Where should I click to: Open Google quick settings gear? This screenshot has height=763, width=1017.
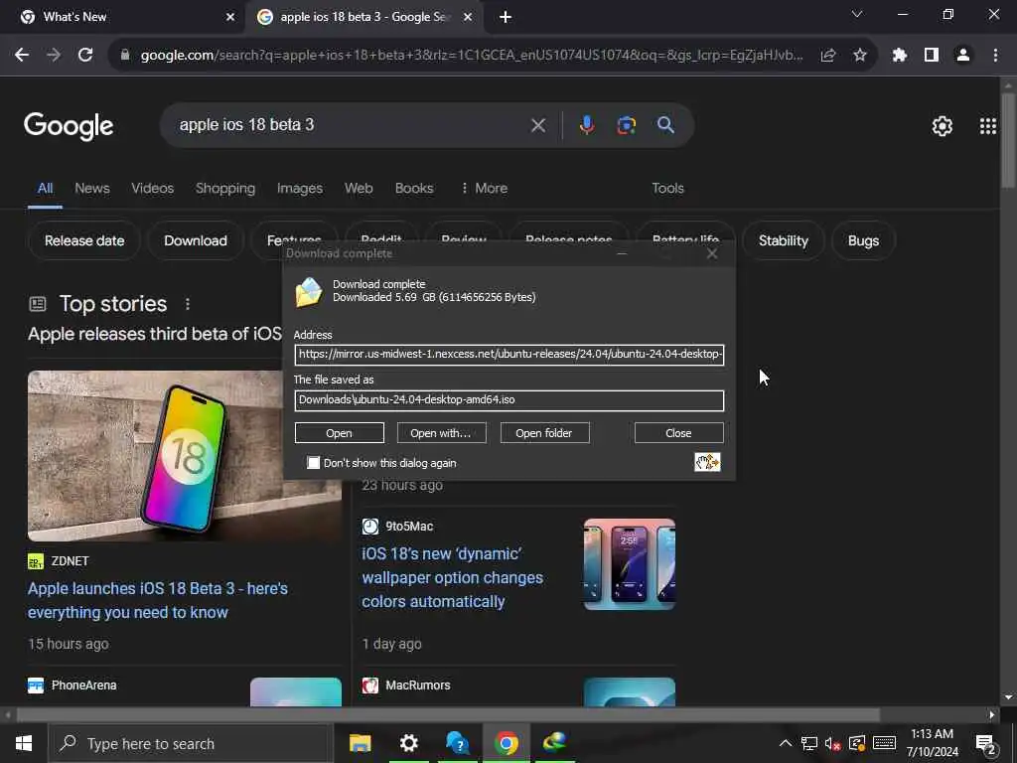coord(942,126)
